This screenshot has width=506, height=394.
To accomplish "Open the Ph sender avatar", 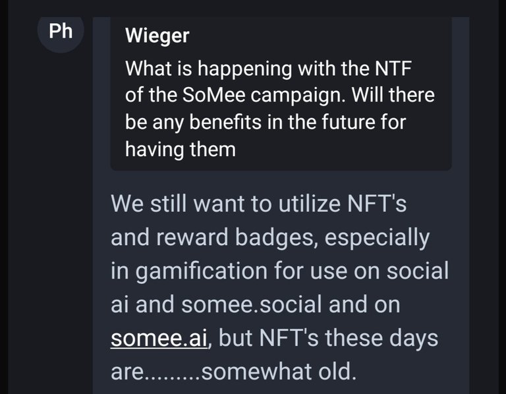I will (61, 32).
